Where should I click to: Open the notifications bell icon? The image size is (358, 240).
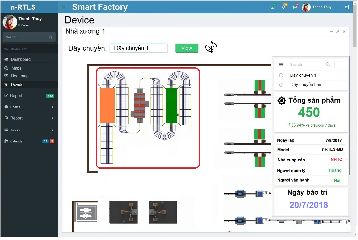(284, 7)
